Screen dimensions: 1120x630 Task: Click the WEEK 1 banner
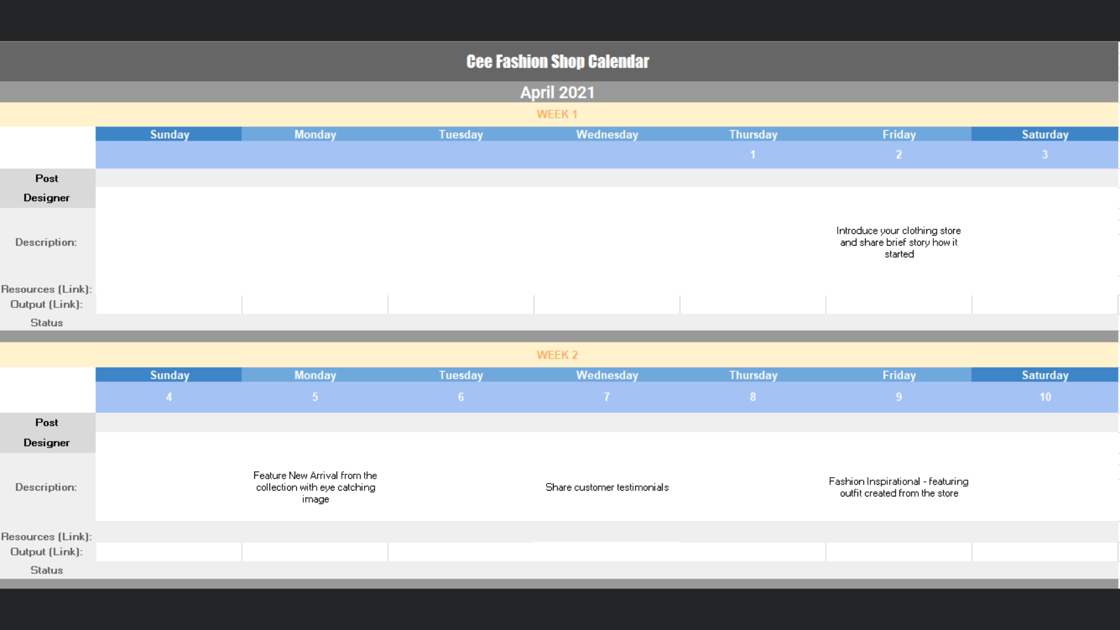(x=557, y=114)
